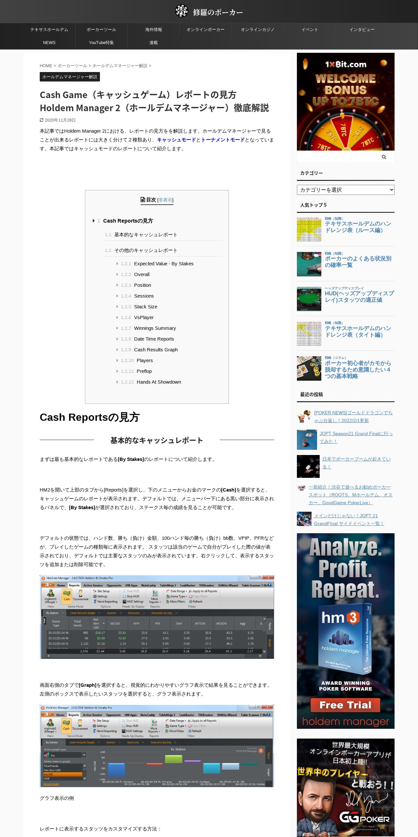Jump to Winnings Summary section
Viewport: 418px width, 837px height.
pyautogui.click(x=155, y=328)
